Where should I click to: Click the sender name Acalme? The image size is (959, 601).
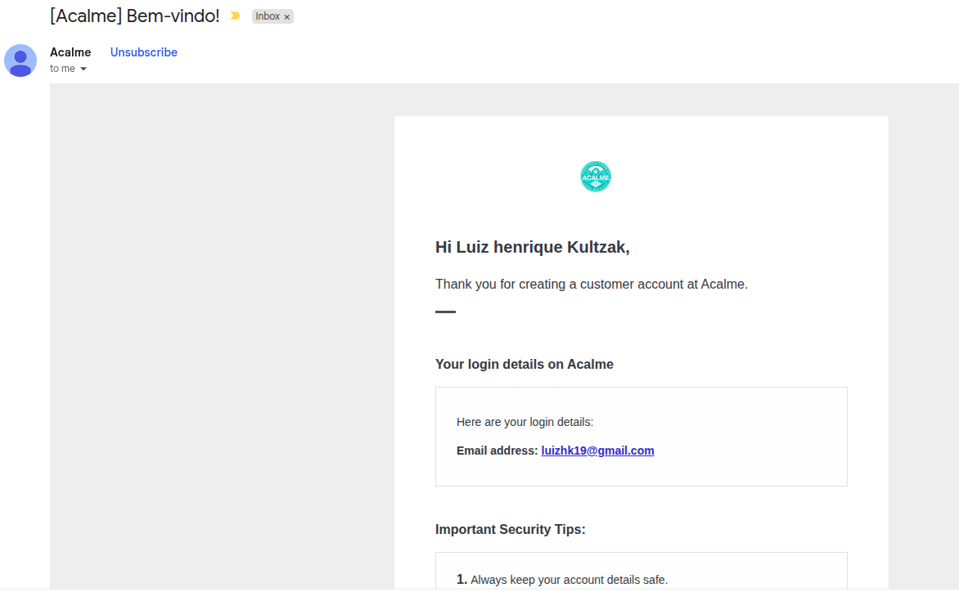click(70, 52)
